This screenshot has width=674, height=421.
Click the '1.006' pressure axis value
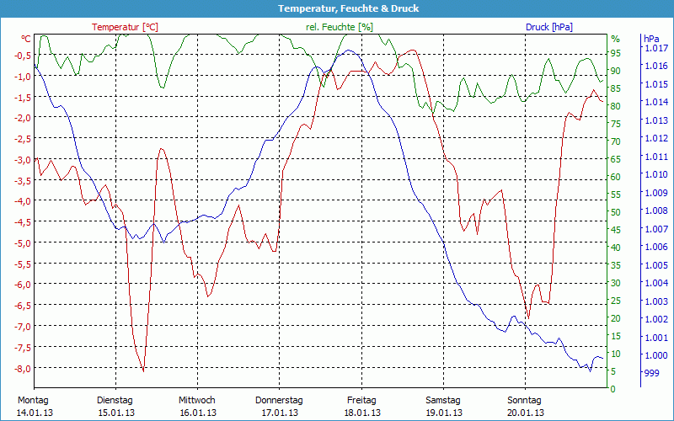click(x=656, y=247)
